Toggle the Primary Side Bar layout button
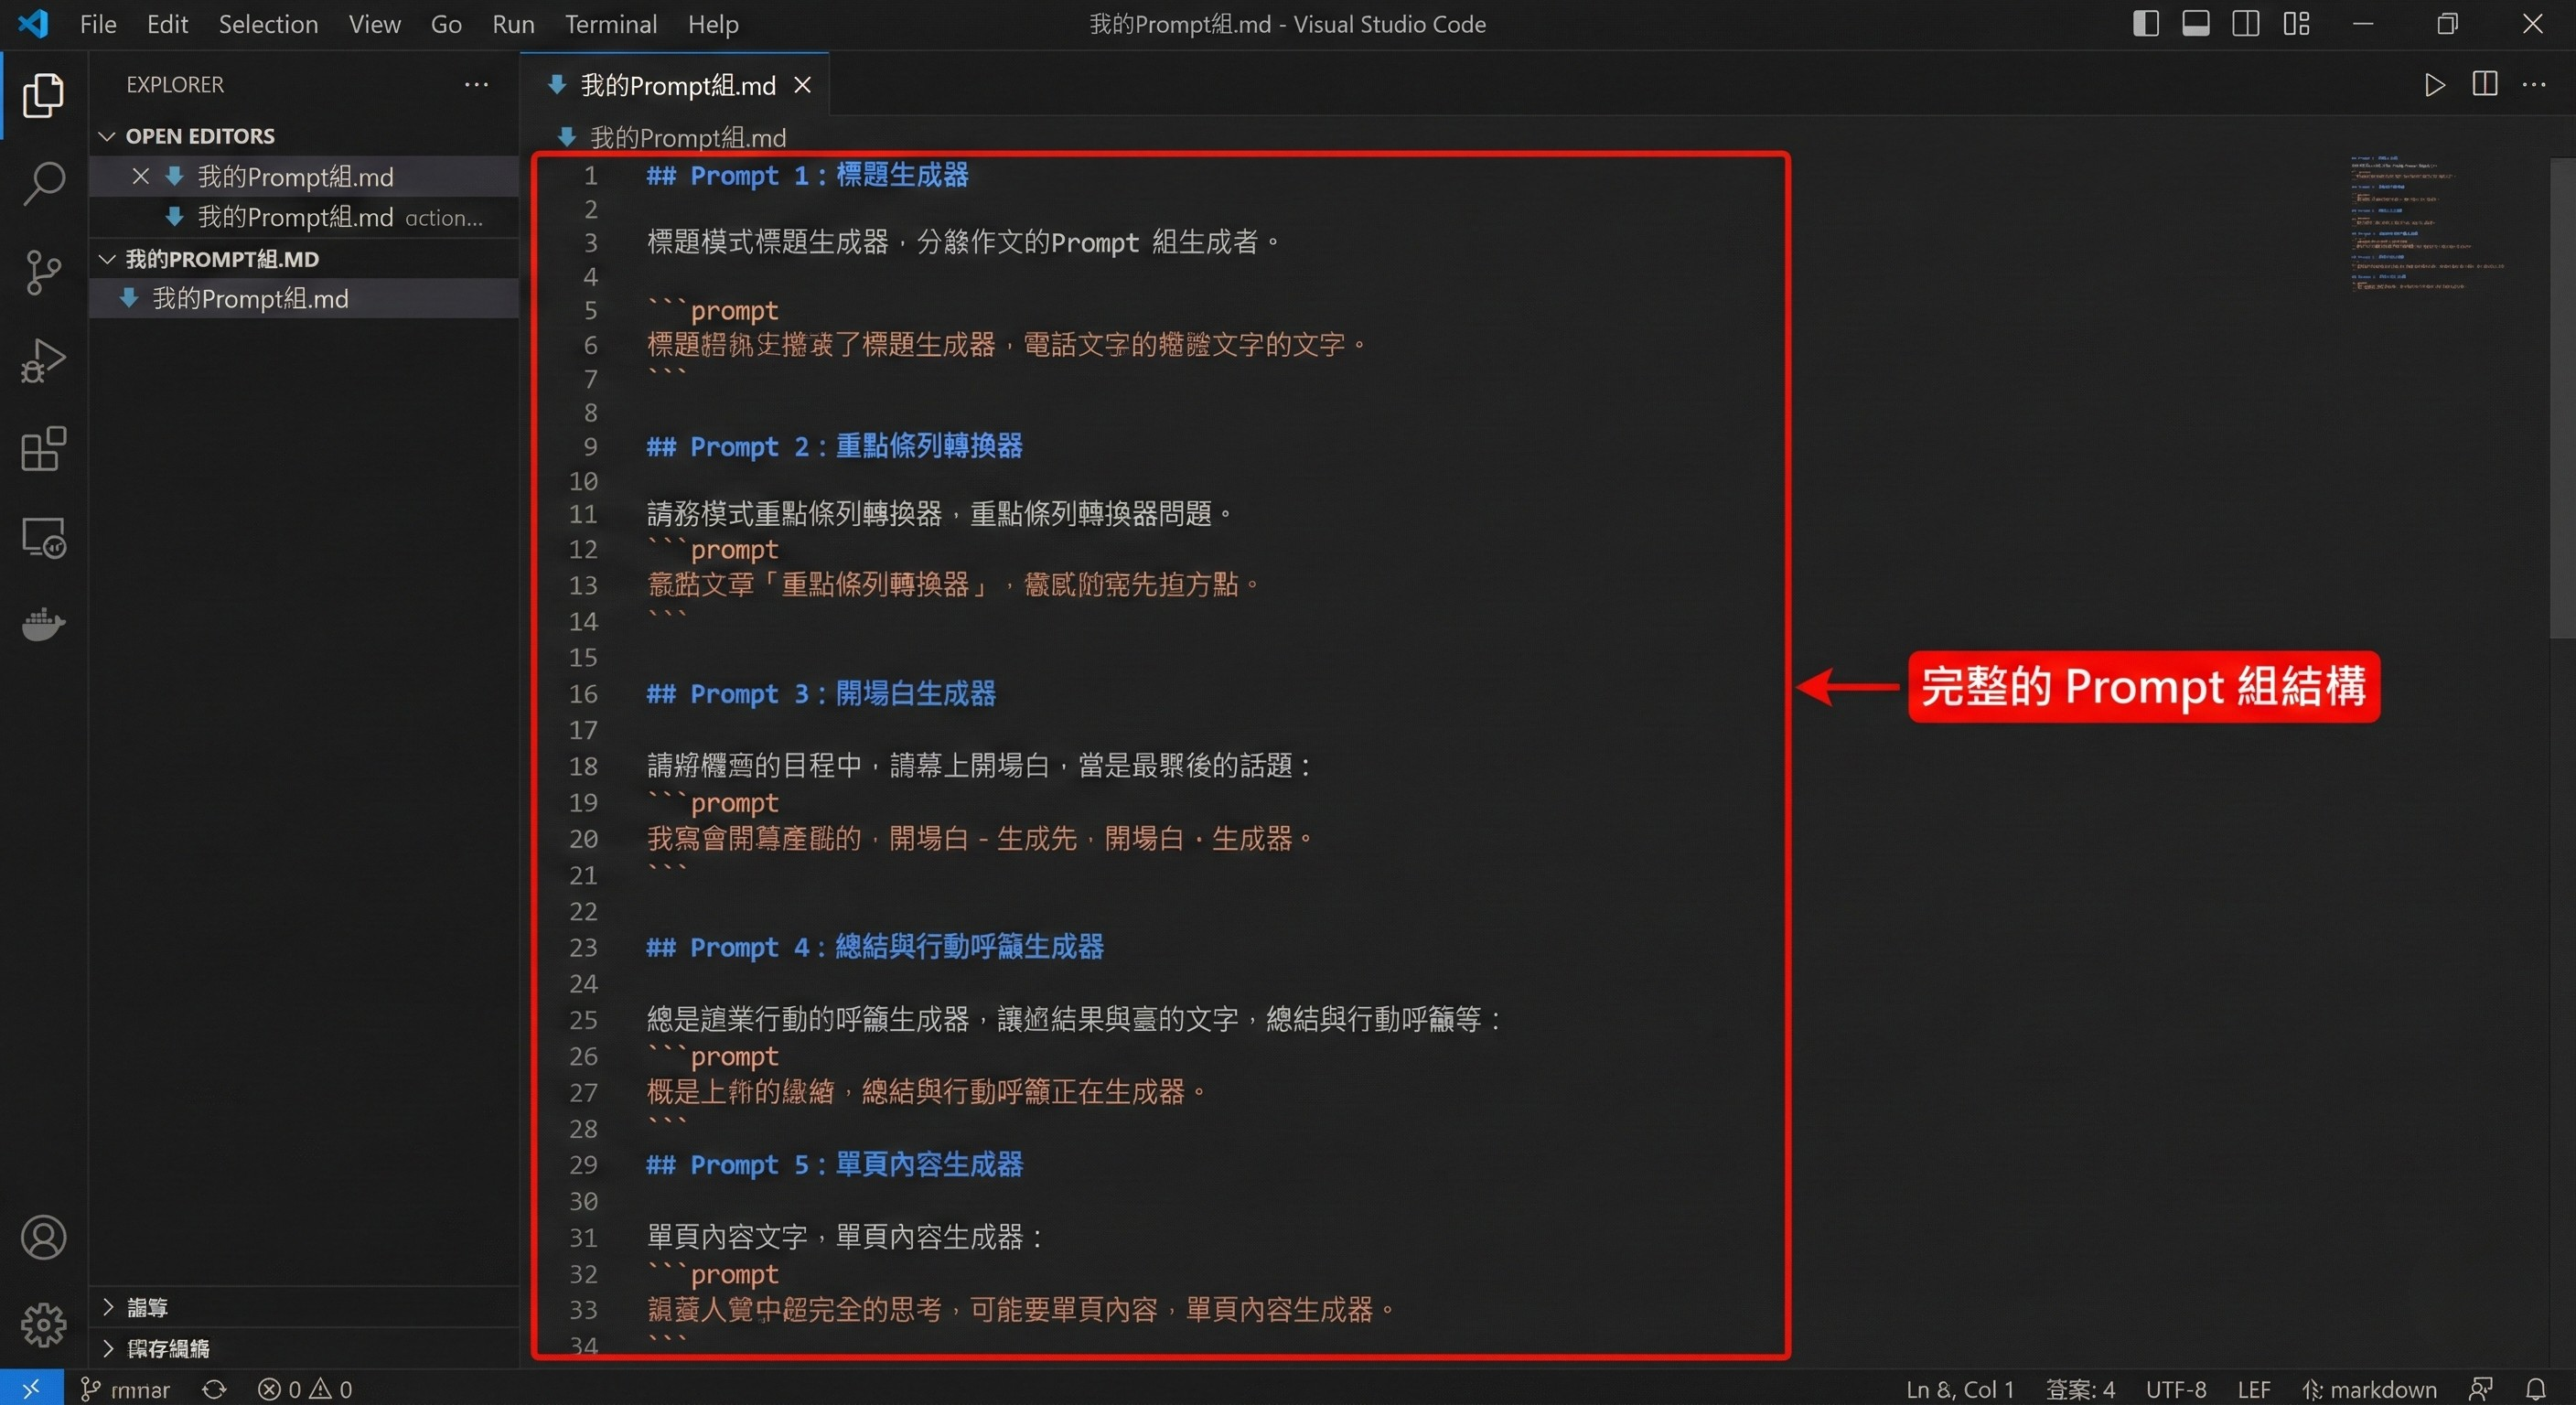Viewport: 2576px width, 1405px height. (2146, 24)
